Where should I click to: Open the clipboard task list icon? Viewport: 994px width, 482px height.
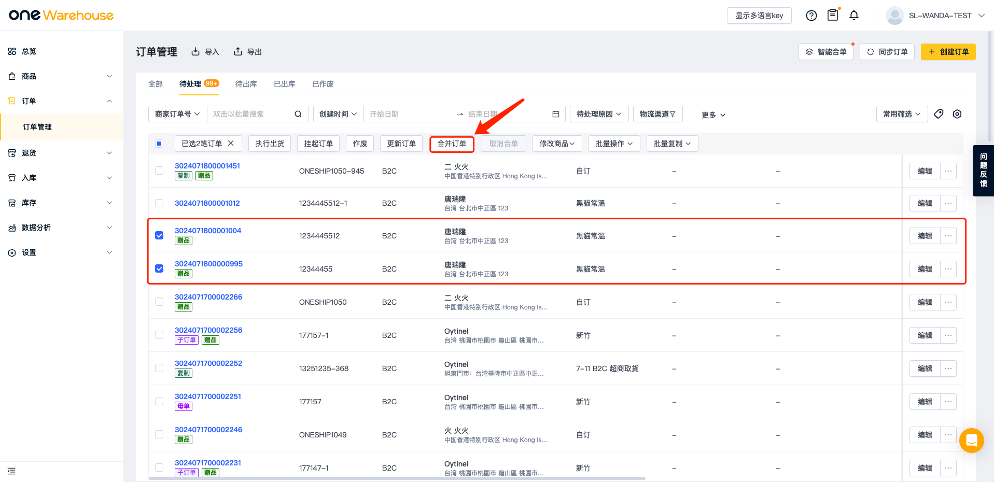tap(833, 16)
